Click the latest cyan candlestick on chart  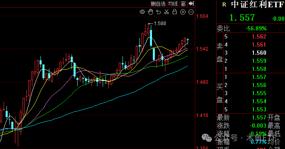(x=188, y=41)
